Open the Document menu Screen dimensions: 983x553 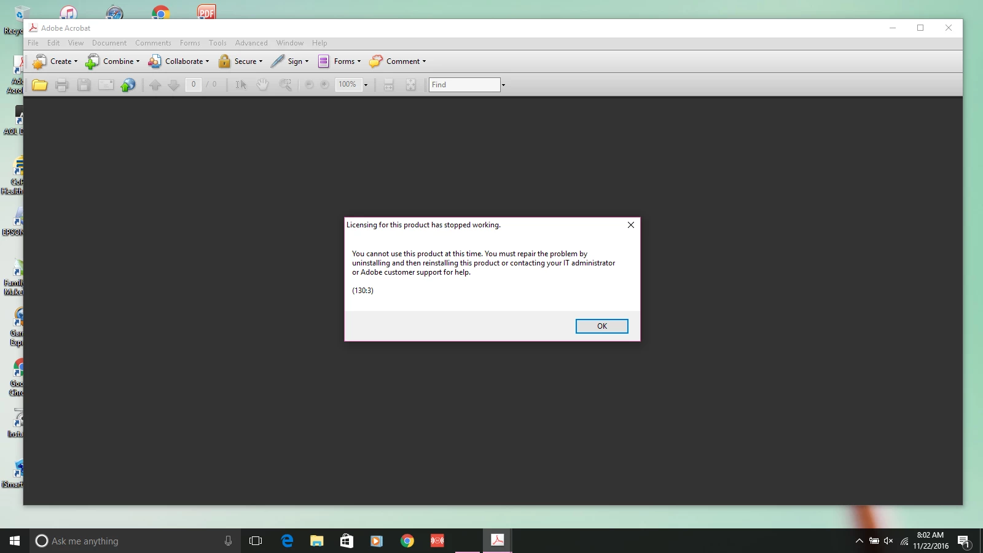click(x=109, y=43)
